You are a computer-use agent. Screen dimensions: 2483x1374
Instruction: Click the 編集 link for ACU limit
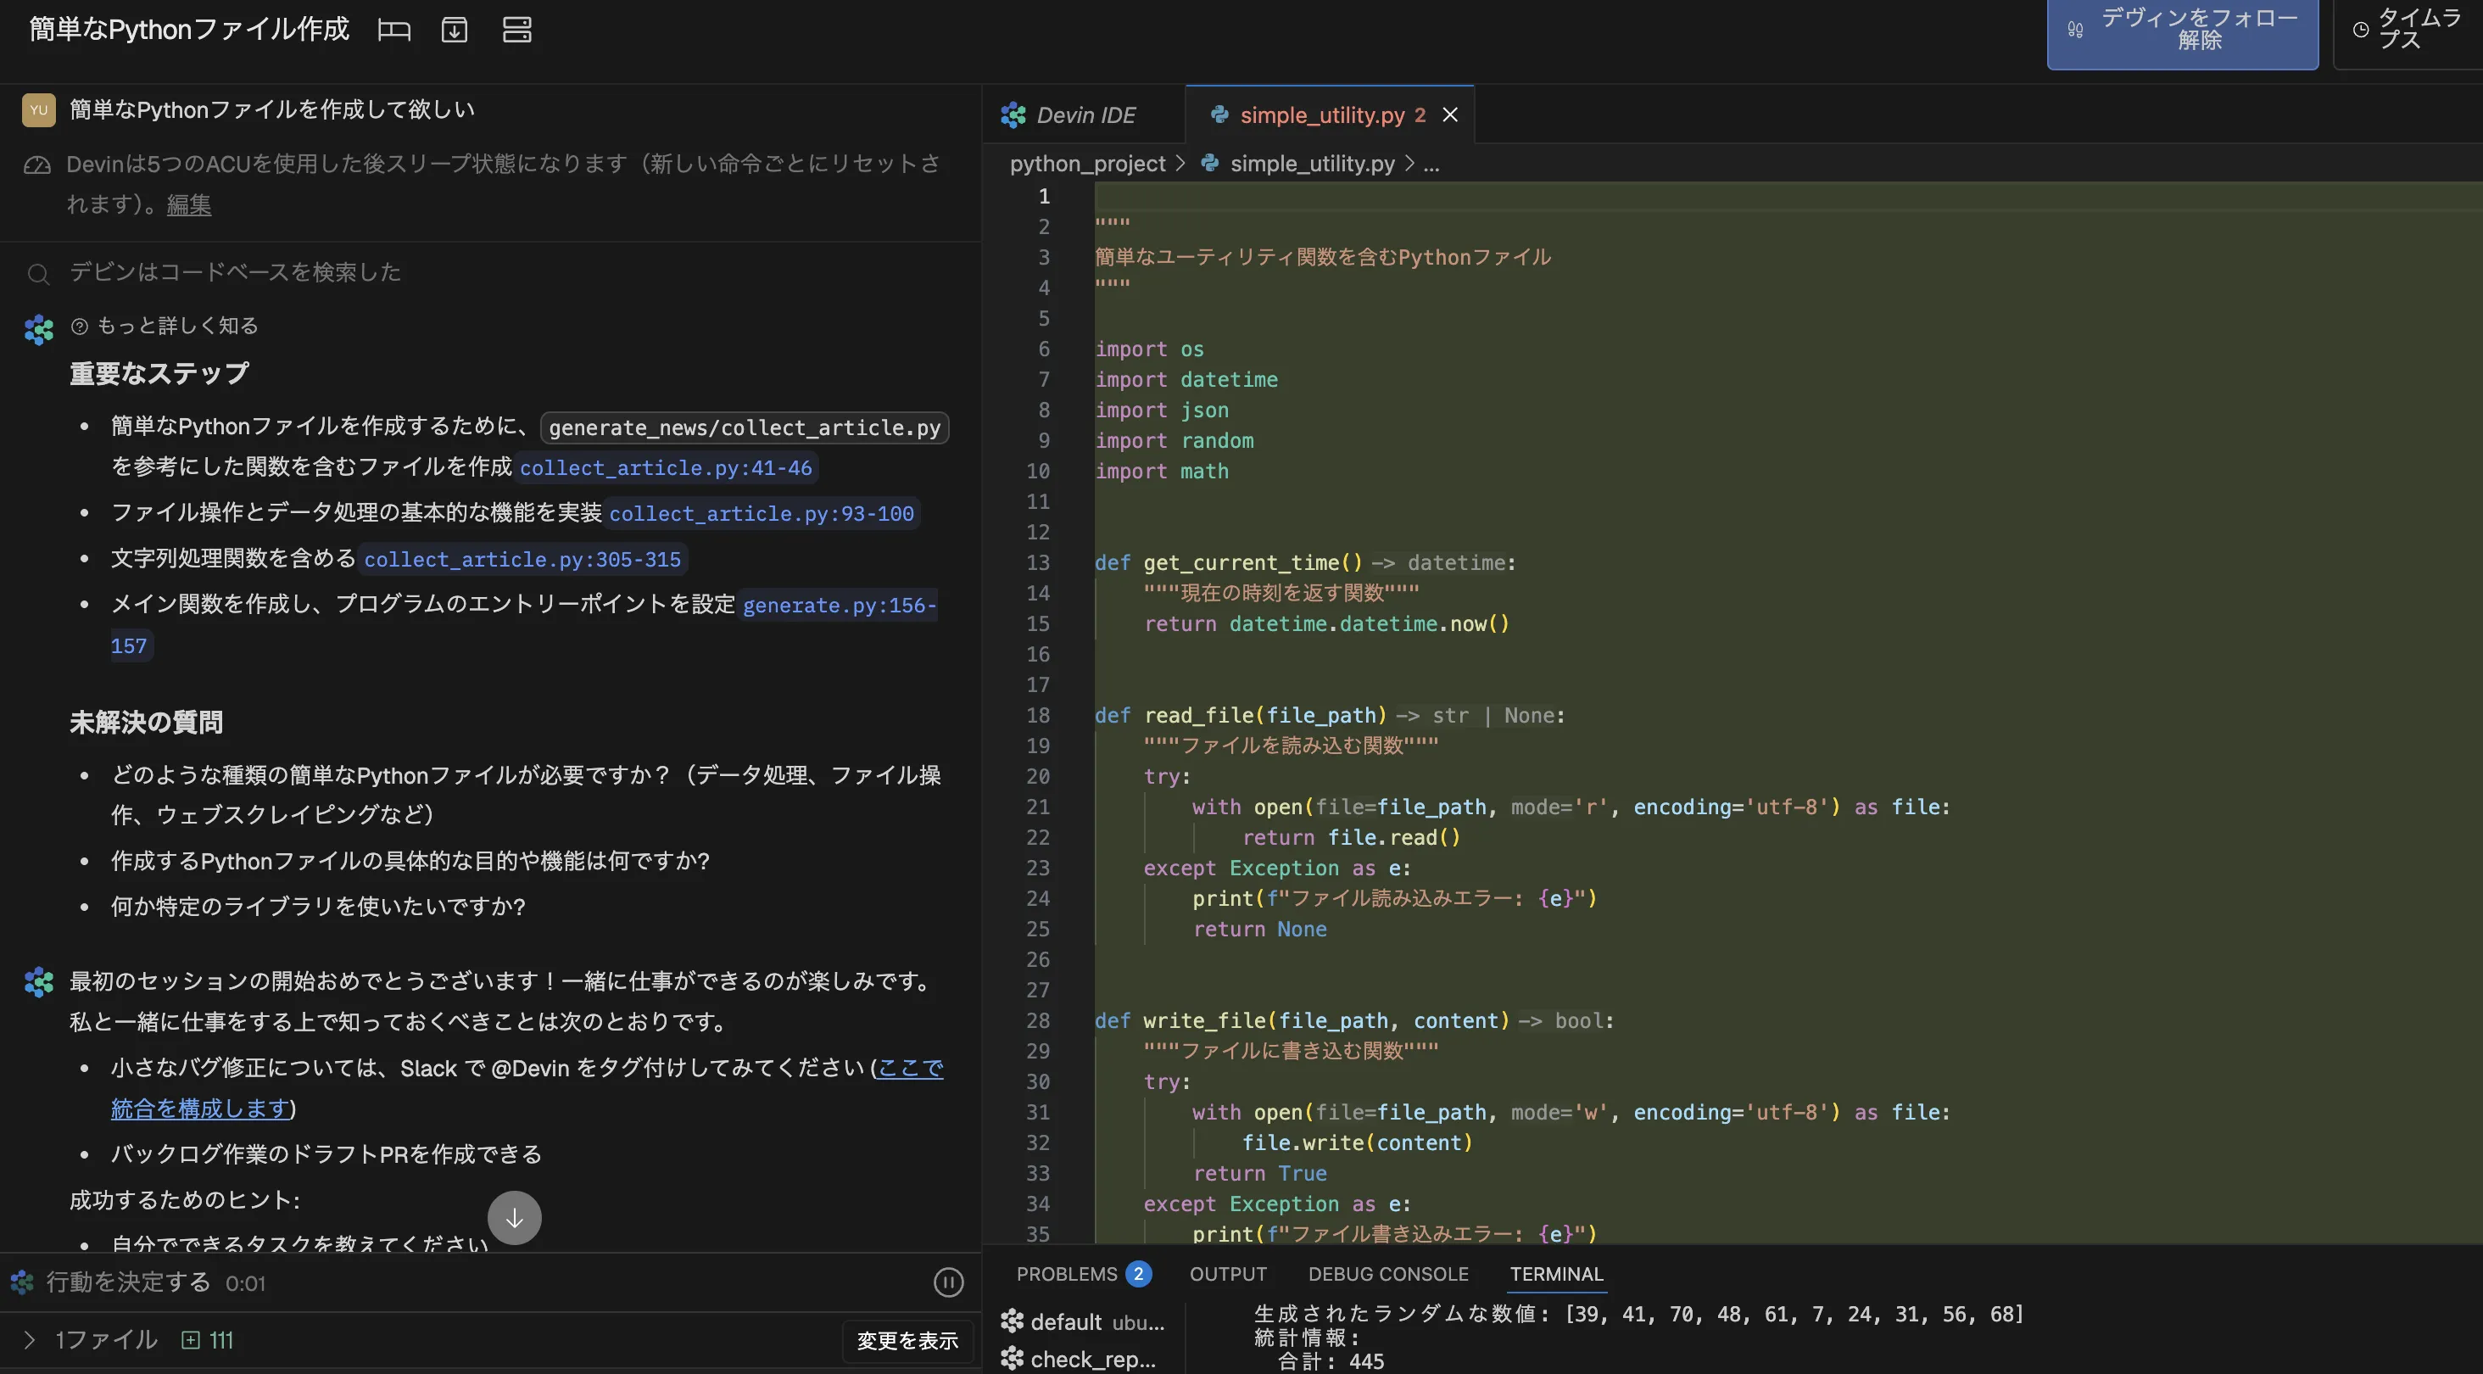[x=189, y=204]
